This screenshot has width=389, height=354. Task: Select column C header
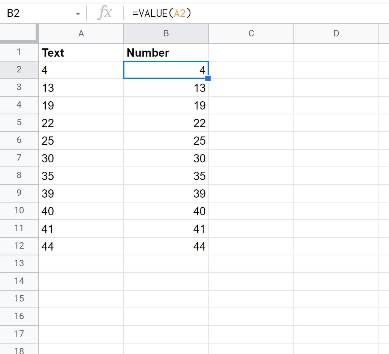tap(251, 34)
